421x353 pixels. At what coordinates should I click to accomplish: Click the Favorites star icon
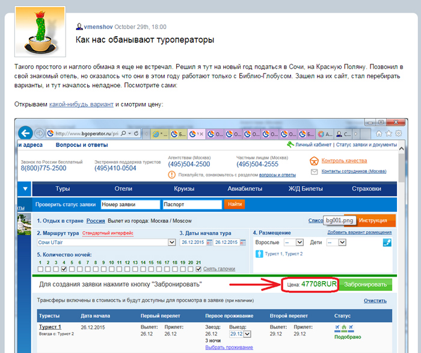pos(389,133)
